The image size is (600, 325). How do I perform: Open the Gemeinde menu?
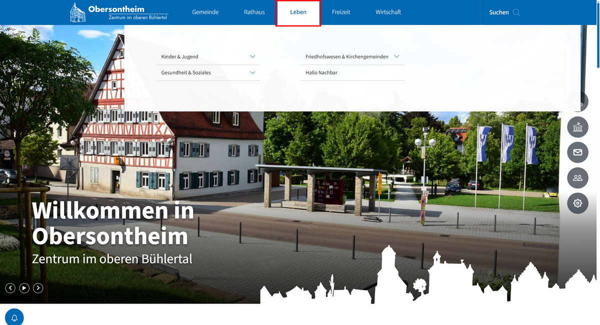(205, 12)
